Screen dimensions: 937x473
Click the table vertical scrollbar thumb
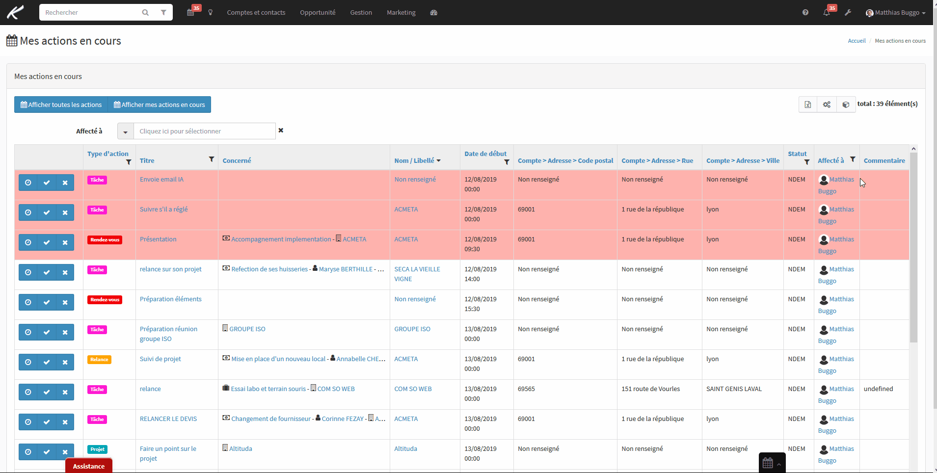913,247
